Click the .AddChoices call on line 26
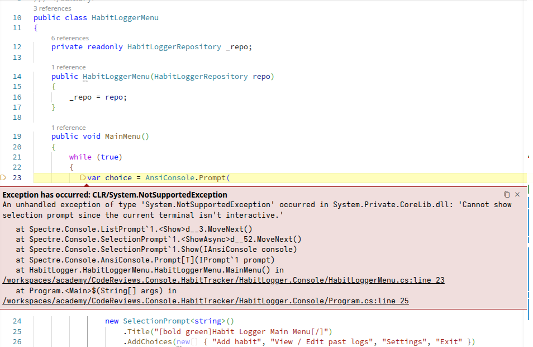Image resolution: width=533 pixels, height=347 pixels. (x=147, y=342)
